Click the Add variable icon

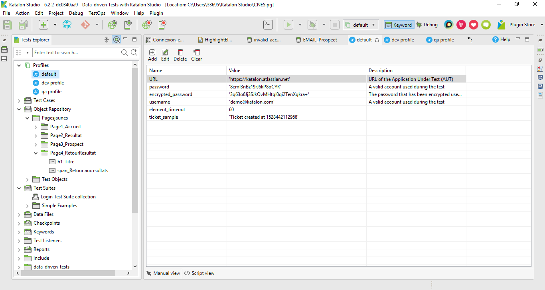point(152,55)
